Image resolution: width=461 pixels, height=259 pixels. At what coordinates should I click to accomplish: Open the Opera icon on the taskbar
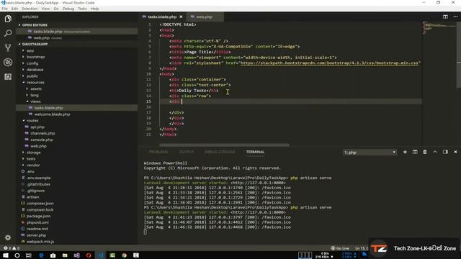point(89,255)
